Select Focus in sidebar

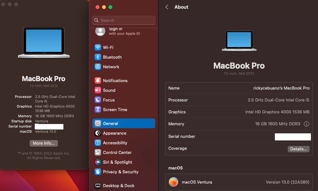coord(109,100)
